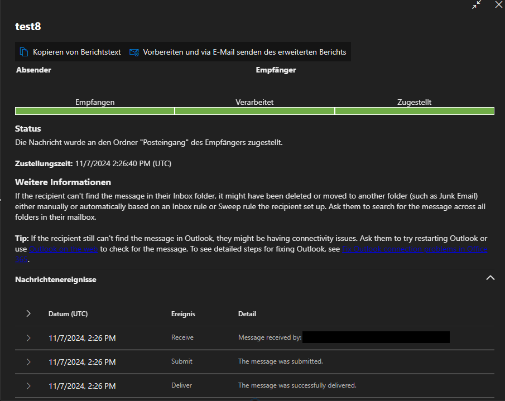The width and height of the screenshot is (505, 401).
Task: Open the 'Outlook on the web' link
Action: pos(64,249)
